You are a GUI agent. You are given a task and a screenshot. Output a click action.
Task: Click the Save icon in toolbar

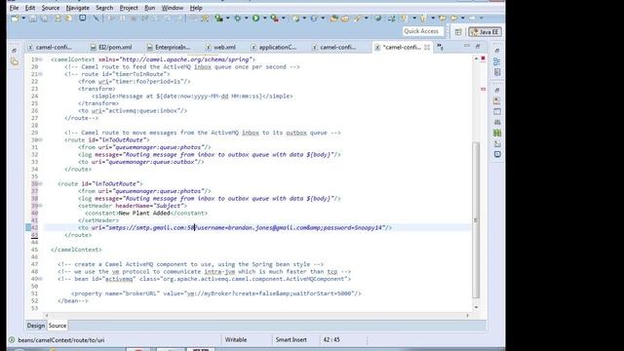click(x=33, y=19)
